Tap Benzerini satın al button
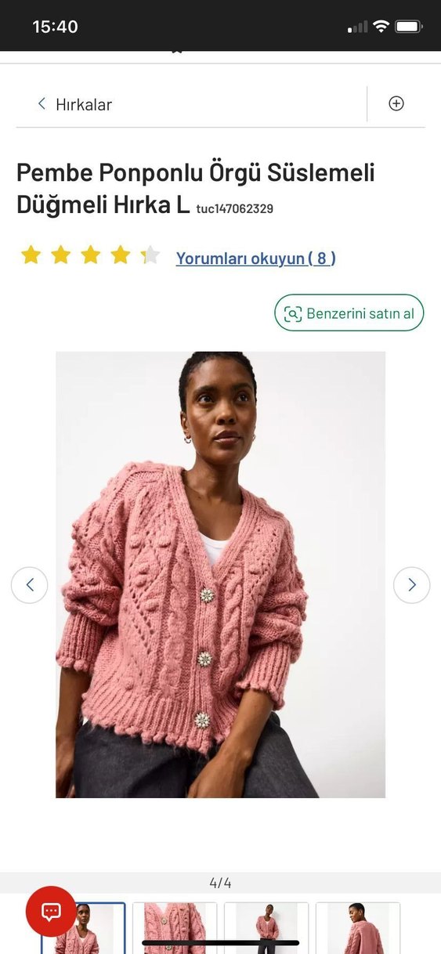 [349, 313]
